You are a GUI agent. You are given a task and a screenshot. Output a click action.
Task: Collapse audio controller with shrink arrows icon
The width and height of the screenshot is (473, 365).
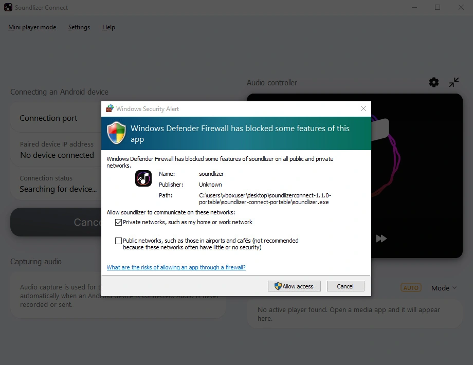coord(453,82)
